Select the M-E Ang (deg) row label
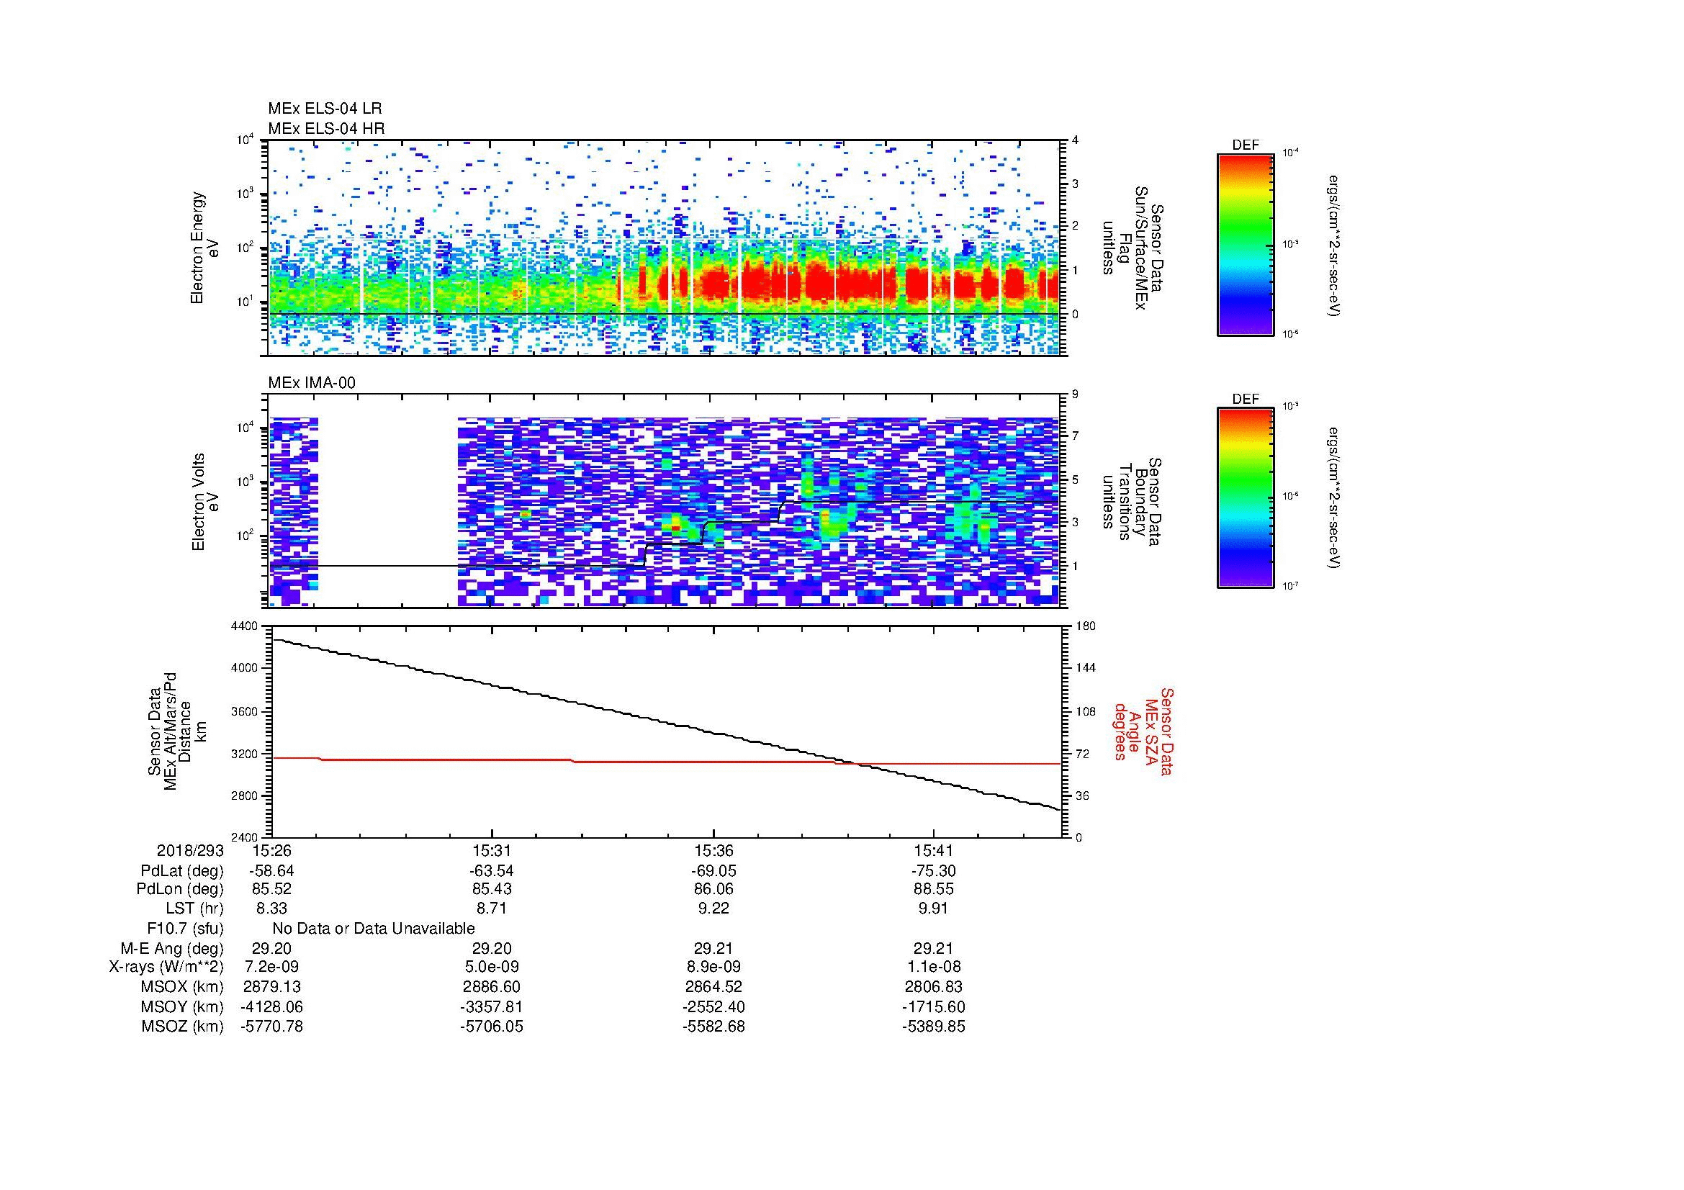Screen dimensions: 1684x1190 pos(171,949)
